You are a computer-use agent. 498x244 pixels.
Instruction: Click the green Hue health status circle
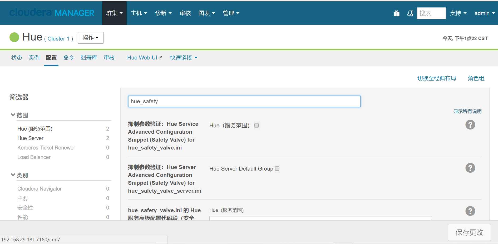[x=14, y=37]
